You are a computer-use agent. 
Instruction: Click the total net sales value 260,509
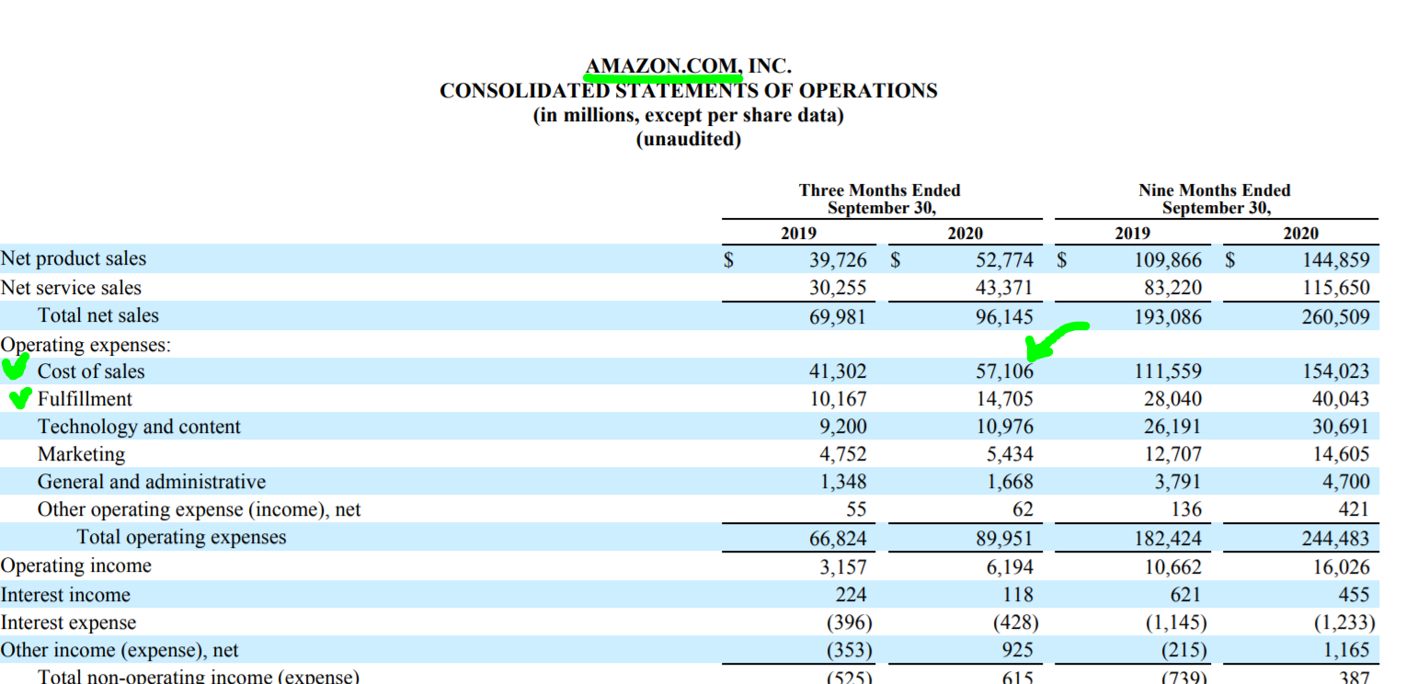[x=1335, y=317]
